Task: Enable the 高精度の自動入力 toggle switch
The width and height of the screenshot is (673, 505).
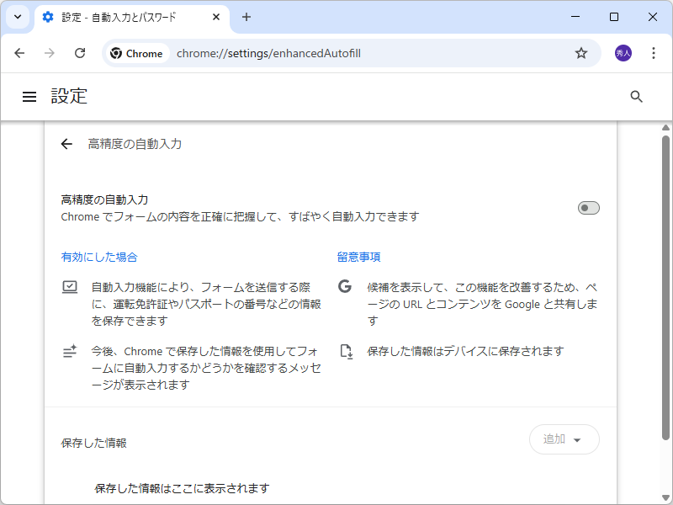Action: point(588,208)
